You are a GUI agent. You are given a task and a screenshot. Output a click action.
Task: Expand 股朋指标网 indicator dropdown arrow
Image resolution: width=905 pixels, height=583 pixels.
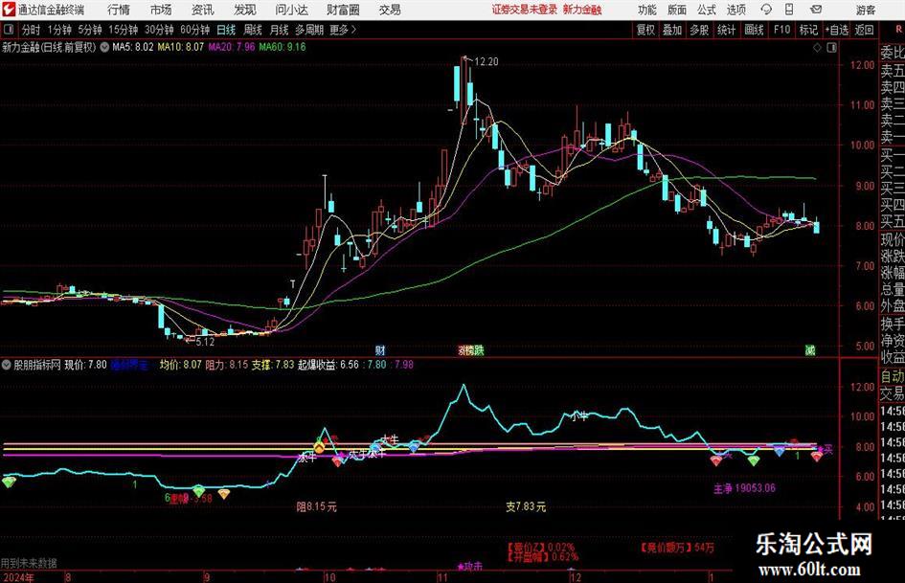click(7, 365)
